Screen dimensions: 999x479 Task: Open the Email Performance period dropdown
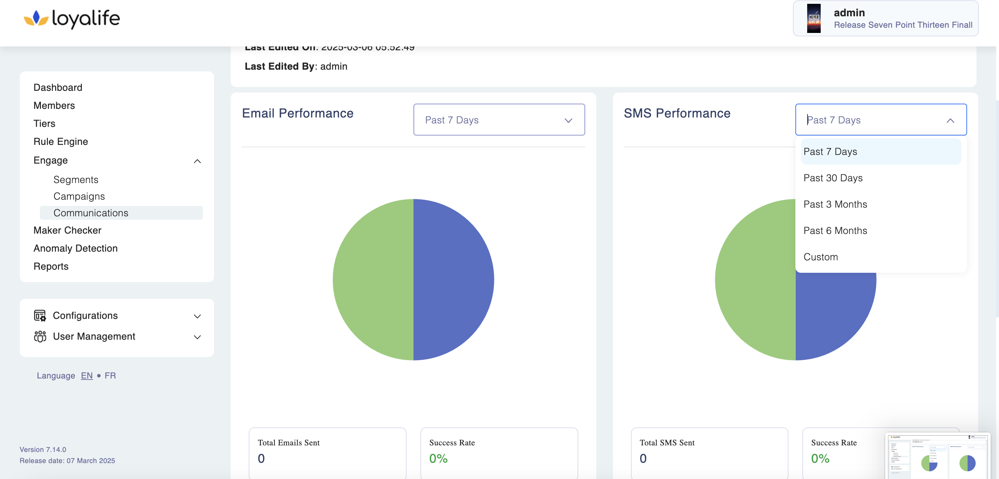pos(499,120)
